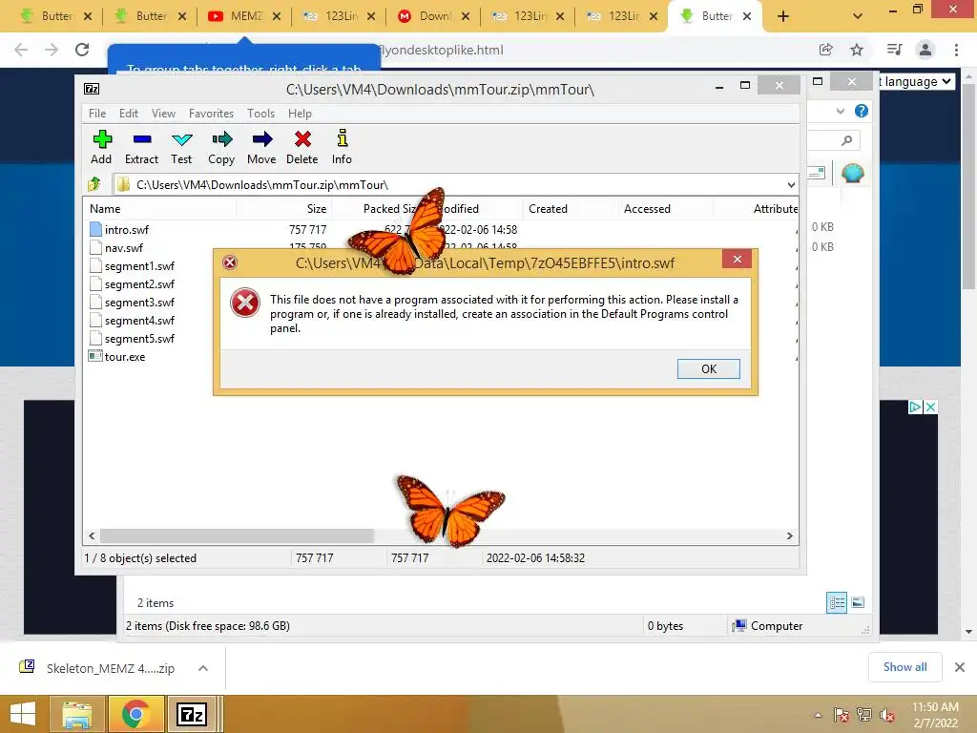The image size is (977, 733).
Task: Select the segment1.swf file
Action: click(139, 266)
